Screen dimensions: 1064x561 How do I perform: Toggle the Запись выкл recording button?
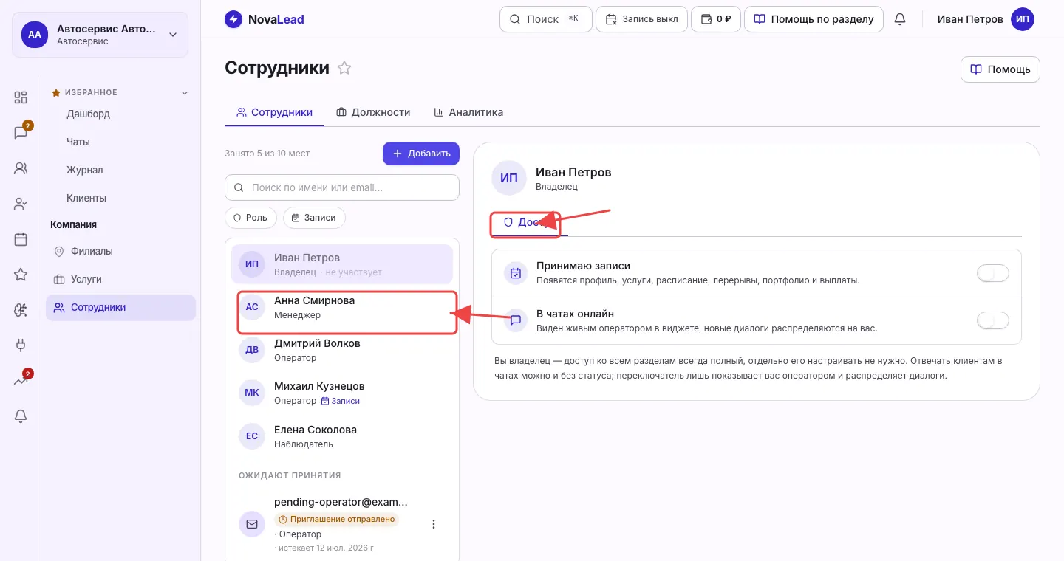pyautogui.click(x=641, y=19)
